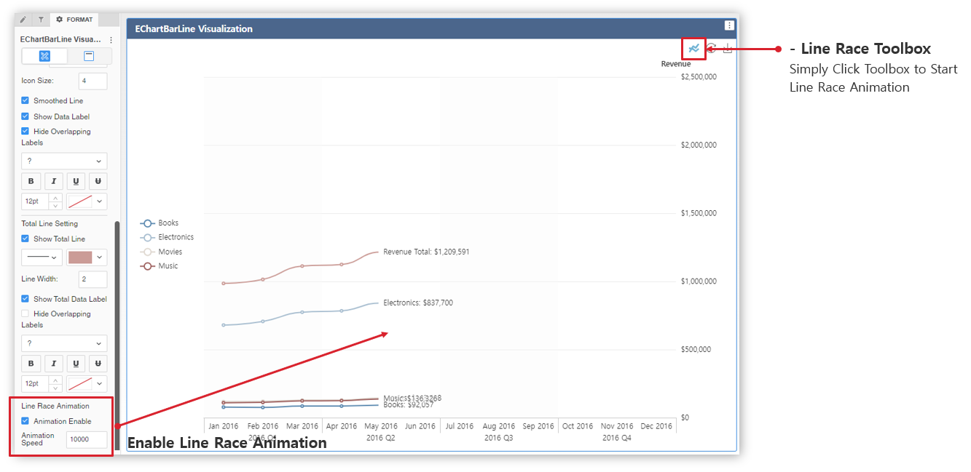
Task: Select the filter funnel icon tab
Action: click(x=40, y=20)
